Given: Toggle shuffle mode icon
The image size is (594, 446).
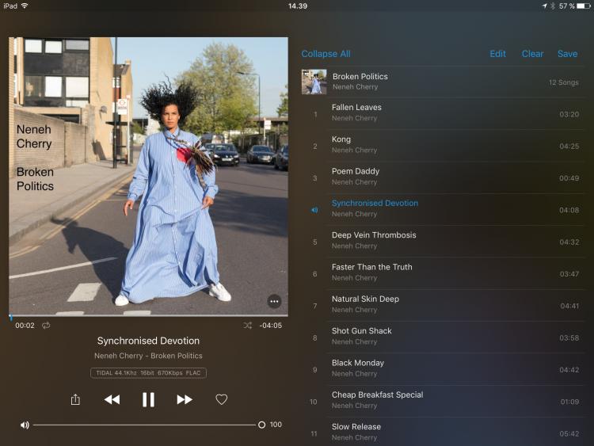Looking at the screenshot, I should pyautogui.click(x=248, y=325).
